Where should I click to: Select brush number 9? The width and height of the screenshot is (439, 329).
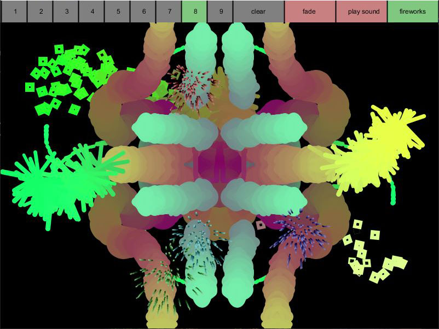click(221, 11)
